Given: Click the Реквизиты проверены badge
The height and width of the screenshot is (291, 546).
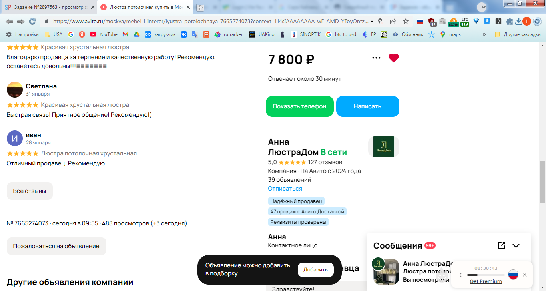Looking at the screenshot, I should click(298, 222).
